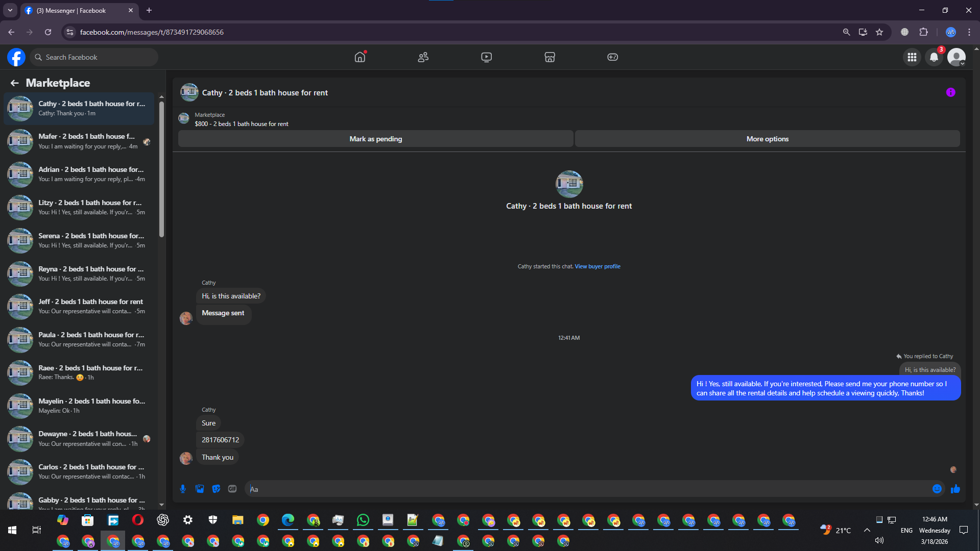Show hidden system tray icons
The width and height of the screenshot is (980, 551).
867,530
